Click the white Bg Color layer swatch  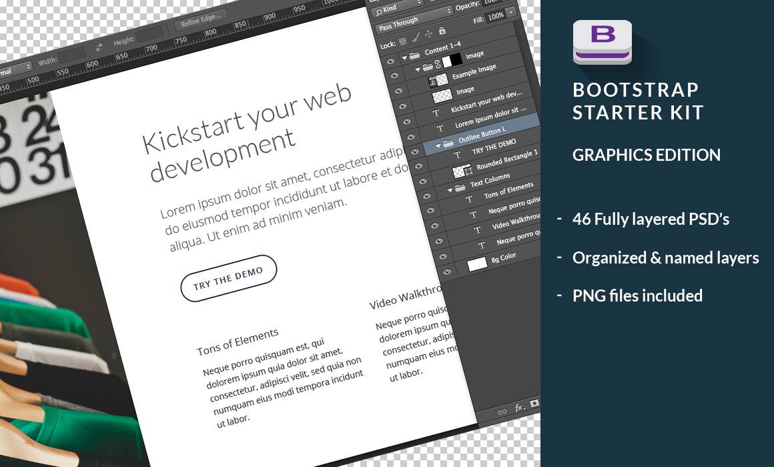tap(477, 265)
